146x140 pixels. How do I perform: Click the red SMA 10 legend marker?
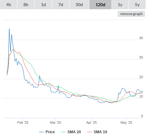point(90,132)
